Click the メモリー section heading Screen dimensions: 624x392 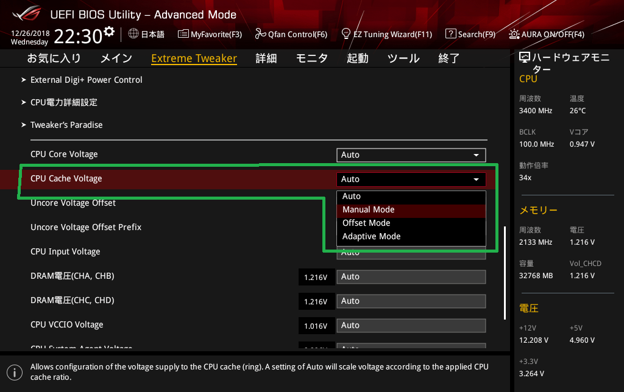tap(538, 211)
